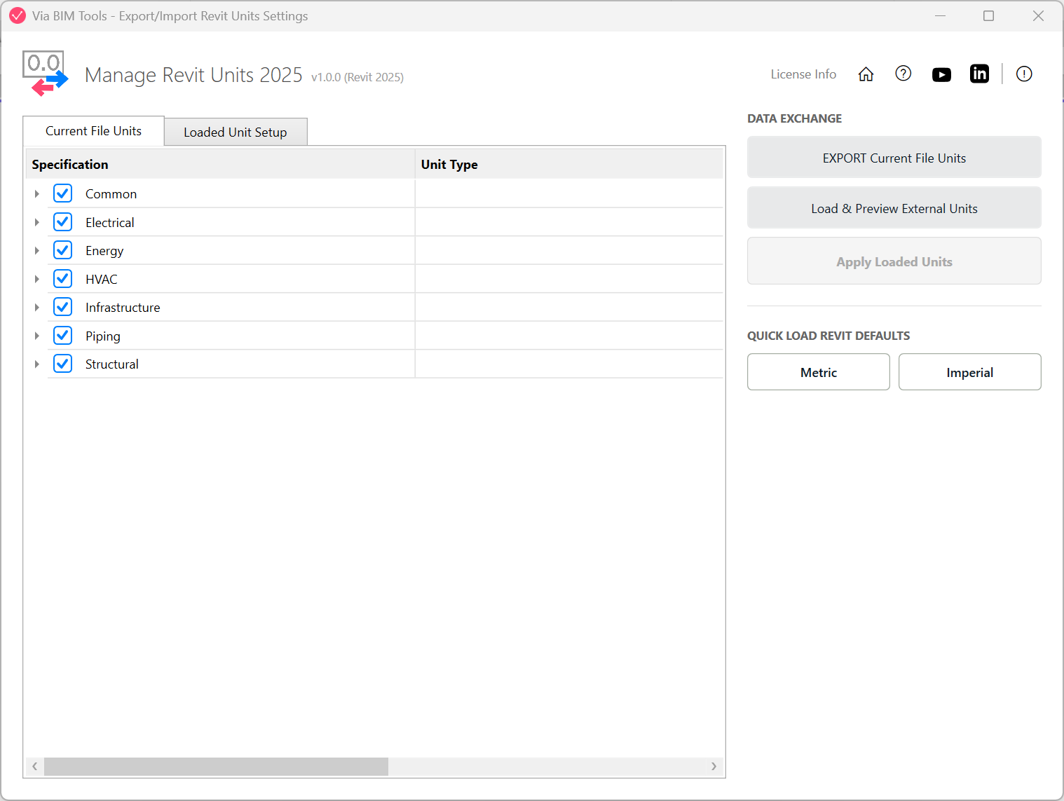Image resolution: width=1064 pixels, height=801 pixels.
Task: Expand the Infrastructure group arrow
Action: pyautogui.click(x=37, y=307)
